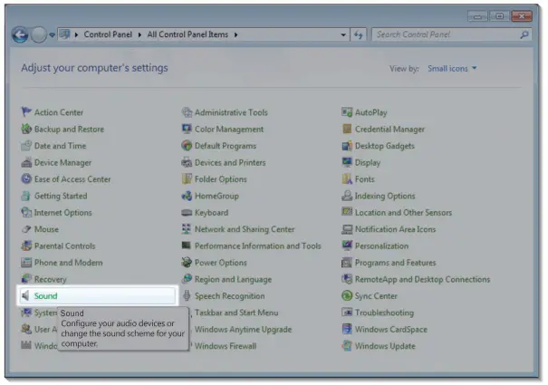This screenshot has width=548, height=385.
Task: Click the search magnifier icon
Action: [524, 34]
